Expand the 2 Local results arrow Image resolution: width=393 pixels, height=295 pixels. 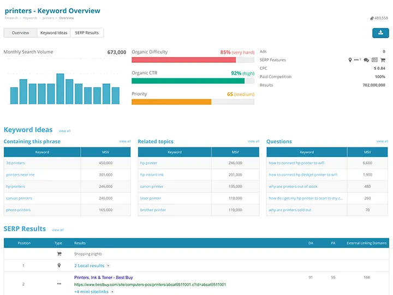pyautogui.click(x=108, y=266)
